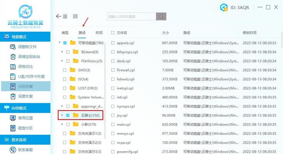Image resolution: width=283 pixels, height=154 pixels.
Task: Click the 返回 back text
Action: 70,17
